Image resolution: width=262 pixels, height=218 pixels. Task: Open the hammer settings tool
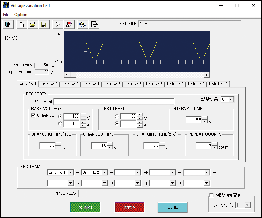58,25
